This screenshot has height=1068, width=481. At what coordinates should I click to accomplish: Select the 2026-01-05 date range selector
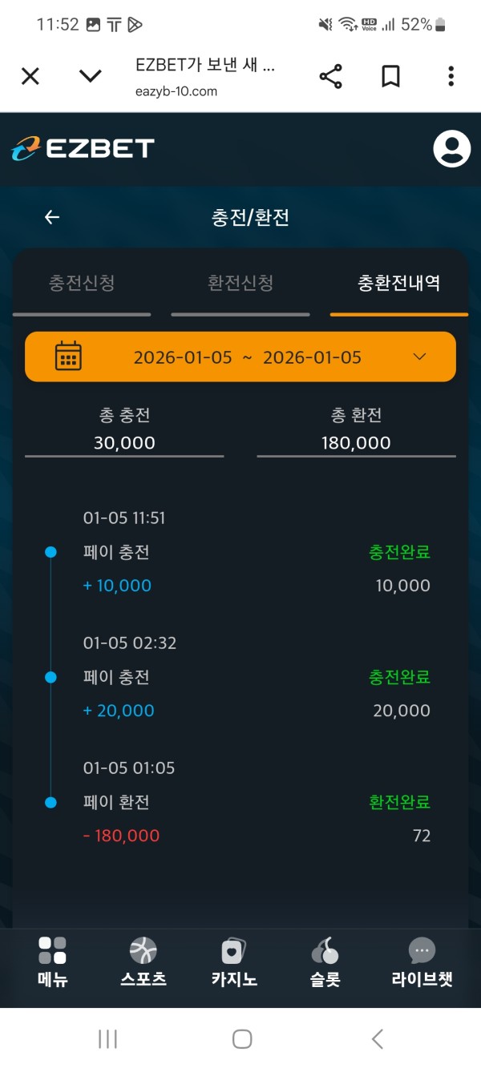(247, 357)
